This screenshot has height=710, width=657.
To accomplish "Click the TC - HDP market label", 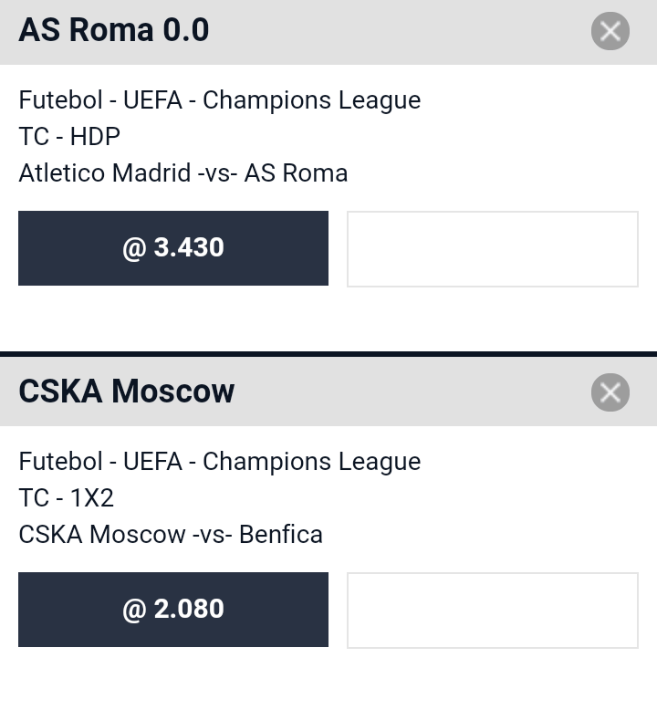I will pos(69,136).
